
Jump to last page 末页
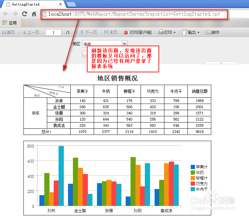click(x=111, y=33)
